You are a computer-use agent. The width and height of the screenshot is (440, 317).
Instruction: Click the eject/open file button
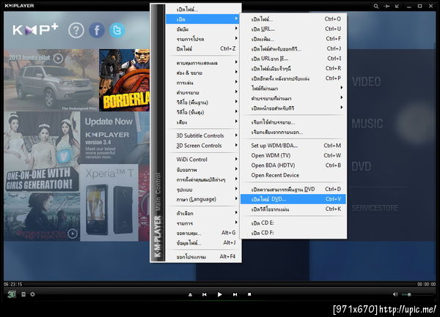click(x=190, y=294)
